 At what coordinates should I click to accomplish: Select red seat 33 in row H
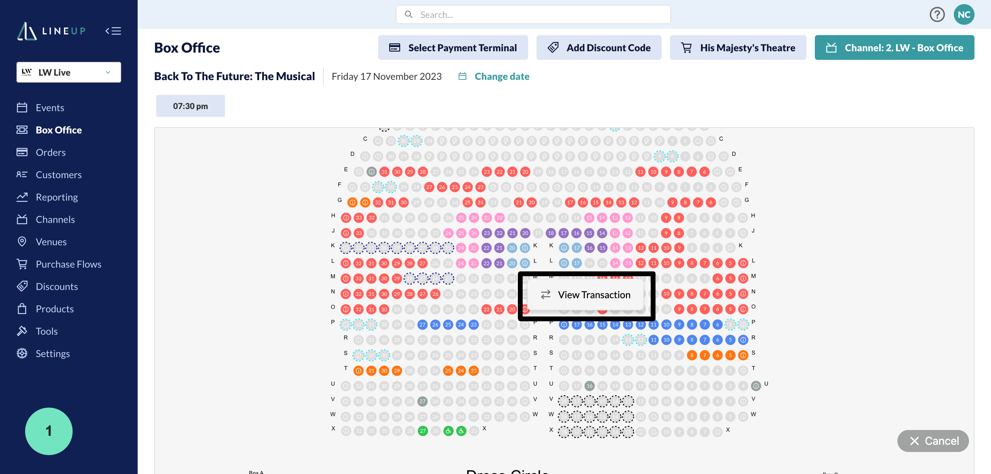point(359,218)
